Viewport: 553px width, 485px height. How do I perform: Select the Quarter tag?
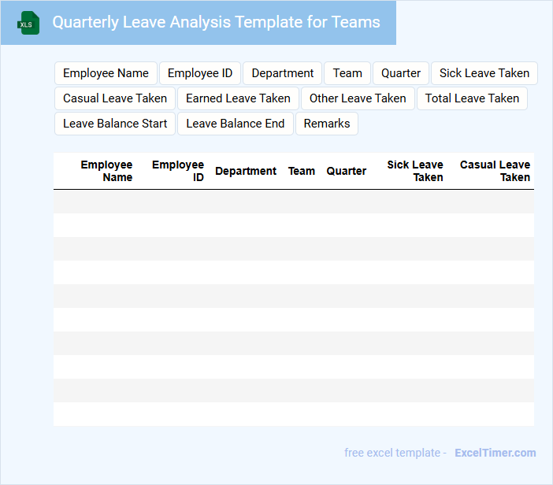point(401,73)
